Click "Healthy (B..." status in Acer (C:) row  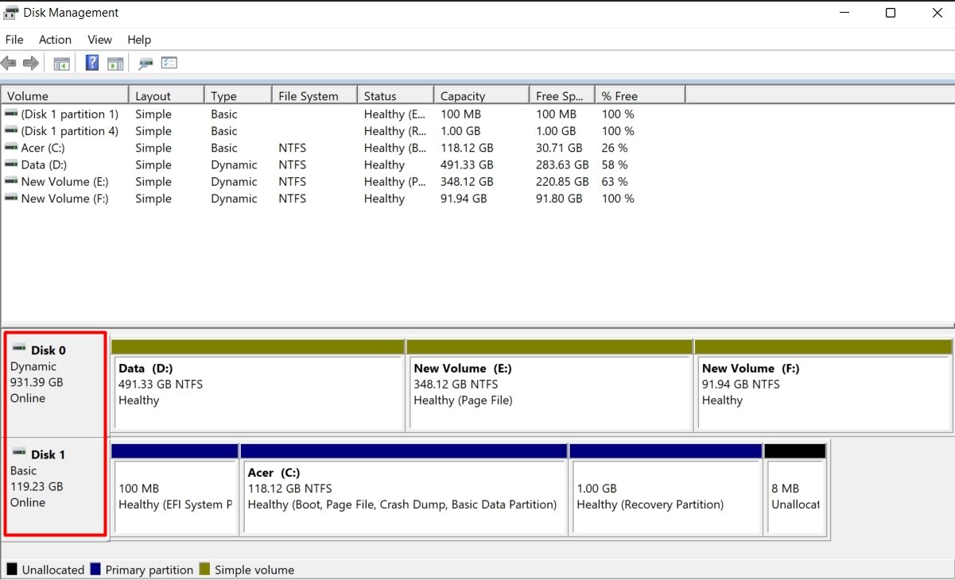pyautogui.click(x=395, y=148)
